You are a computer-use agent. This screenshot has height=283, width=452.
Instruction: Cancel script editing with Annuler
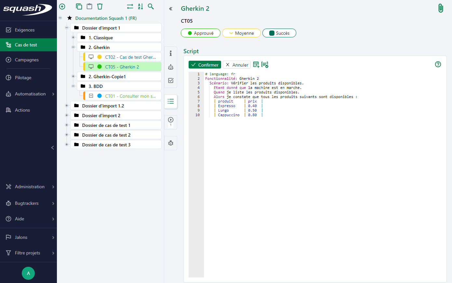[x=236, y=65]
